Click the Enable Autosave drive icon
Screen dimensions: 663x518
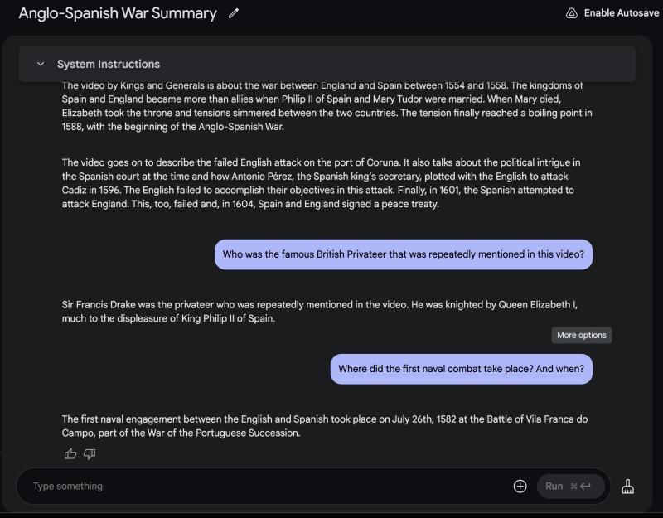point(572,13)
